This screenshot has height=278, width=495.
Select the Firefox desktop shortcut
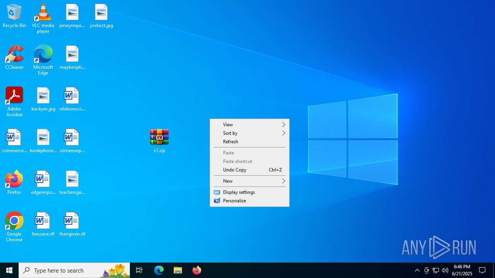pyautogui.click(x=14, y=183)
